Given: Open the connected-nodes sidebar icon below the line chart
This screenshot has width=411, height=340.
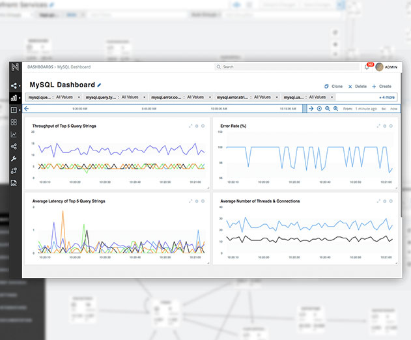Looking at the screenshot, I should 14,147.
